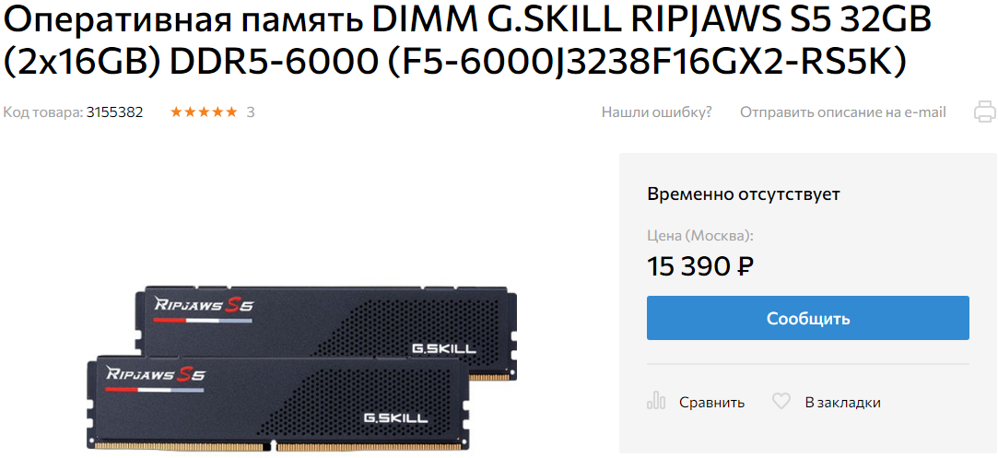Screen dimensions: 998x458
Task: Click G.SKILL logo on the front module
Action: pos(395,418)
